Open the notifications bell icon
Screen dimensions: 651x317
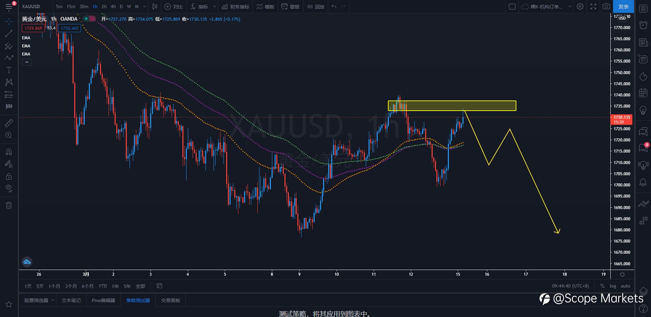coord(643,182)
